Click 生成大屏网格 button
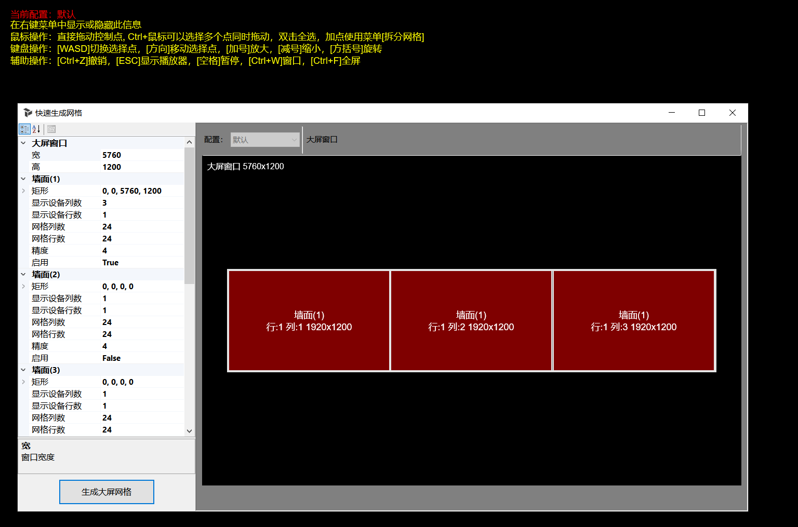The image size is (798, 527). click(107, 492)
